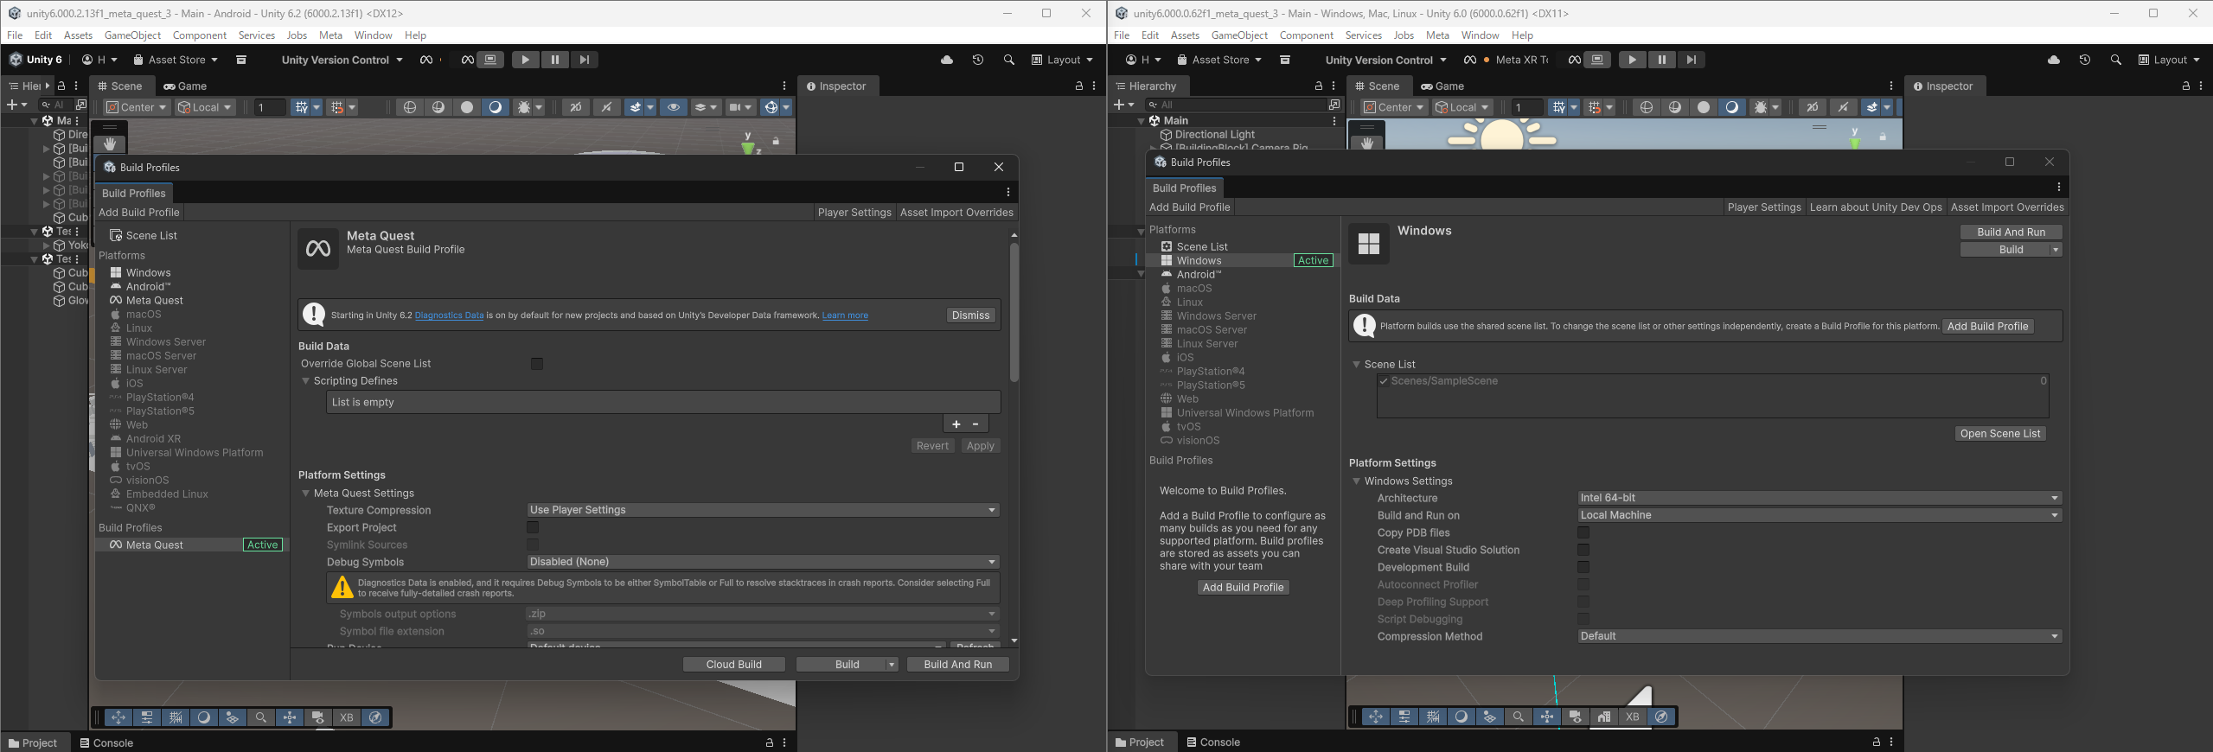
Task: Click magnifier icon in left bottom overlay toolbar
Action: (x=260, y=717)
